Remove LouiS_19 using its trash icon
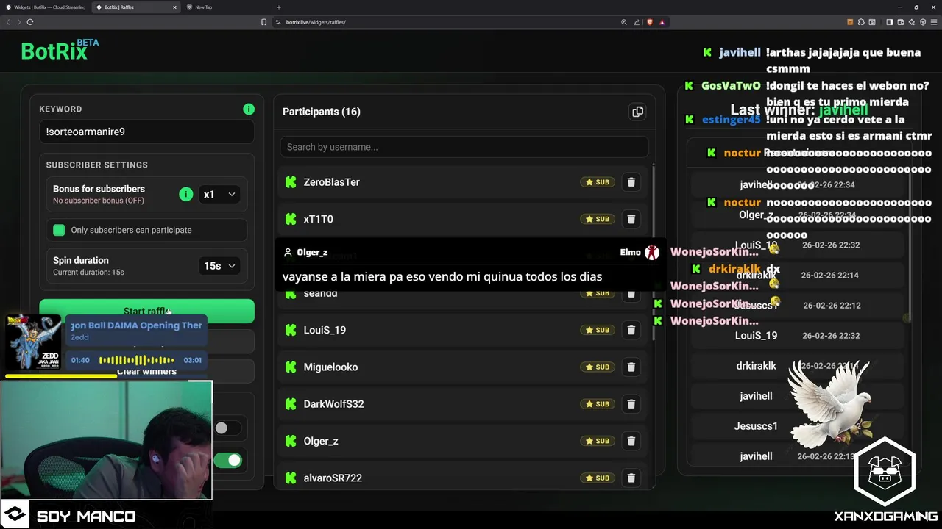 [x=631, y=330]
